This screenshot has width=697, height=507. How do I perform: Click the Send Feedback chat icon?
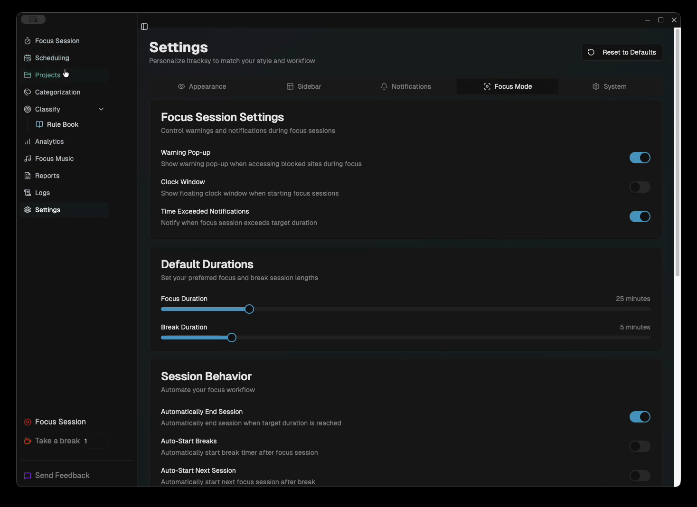tap(28, 476)
